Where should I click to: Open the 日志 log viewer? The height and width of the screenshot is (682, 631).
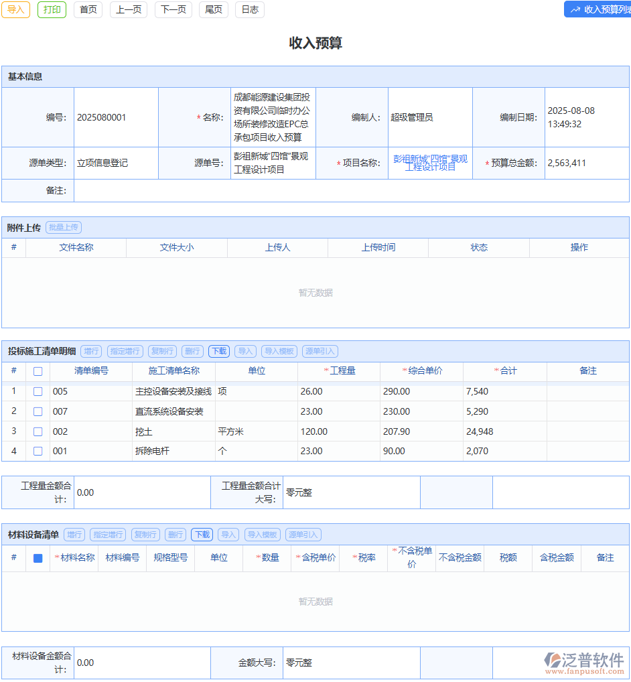[x=249, y=9]
